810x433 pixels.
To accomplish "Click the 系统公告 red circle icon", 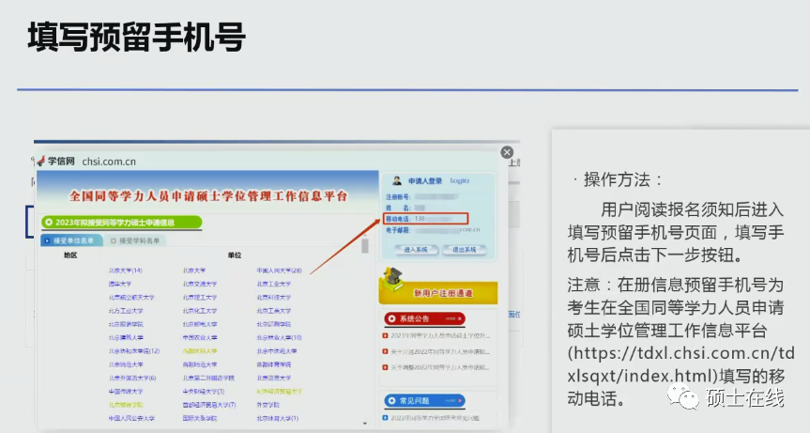I will coord(392,317).
